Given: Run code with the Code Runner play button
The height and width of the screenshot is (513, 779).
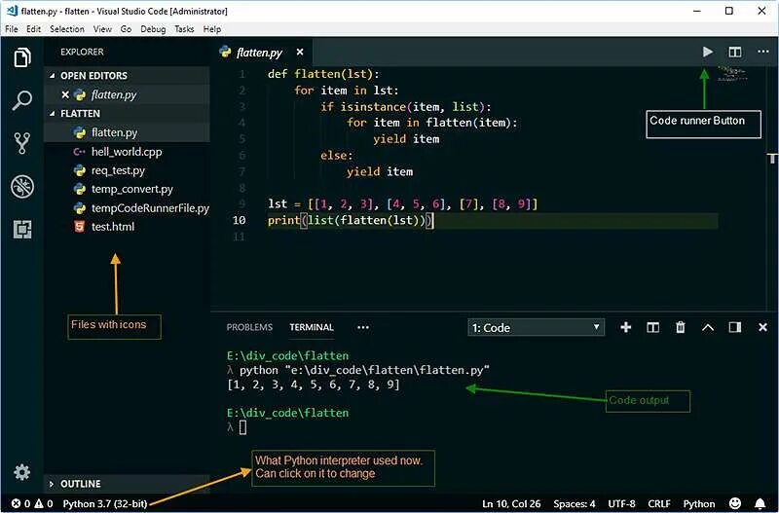Looking at the screenshot, I should coord(708,52).
